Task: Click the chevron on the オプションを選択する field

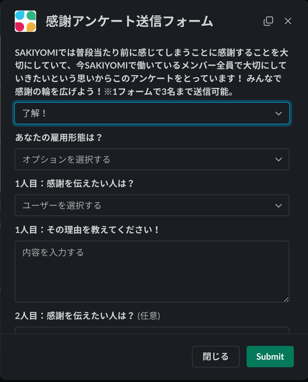Action: pos(278,159)
